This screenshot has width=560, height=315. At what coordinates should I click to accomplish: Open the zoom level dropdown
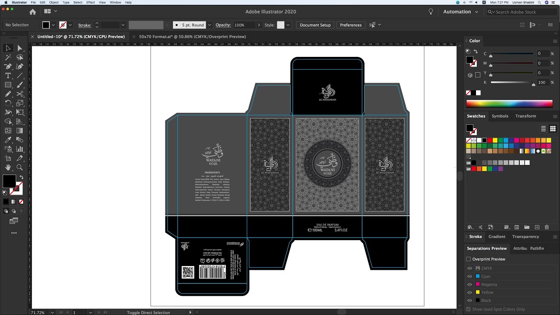pos(52,312)
